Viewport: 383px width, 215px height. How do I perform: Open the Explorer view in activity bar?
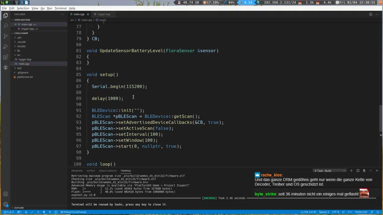[x=5, y=15]
